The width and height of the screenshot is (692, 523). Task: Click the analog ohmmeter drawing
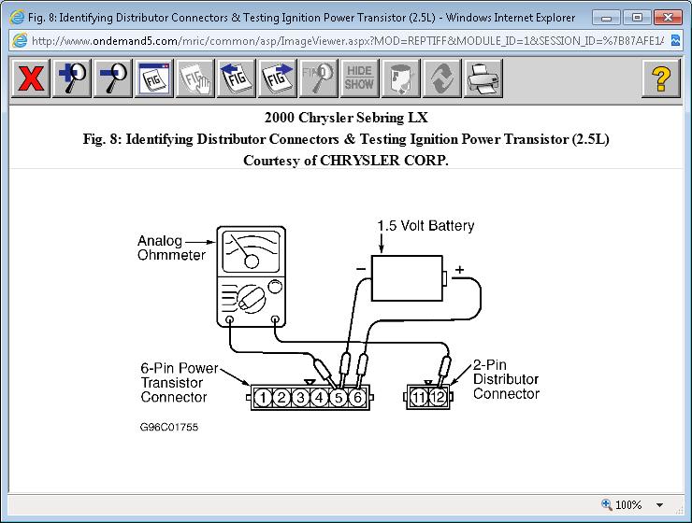[x=252, y=276]
